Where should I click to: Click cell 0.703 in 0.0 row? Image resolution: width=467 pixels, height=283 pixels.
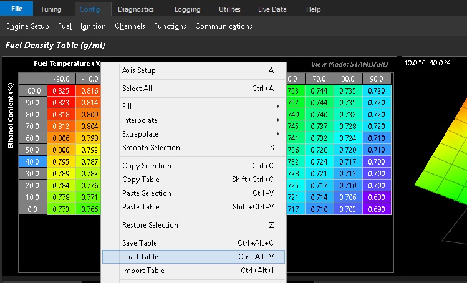(347, 209)
